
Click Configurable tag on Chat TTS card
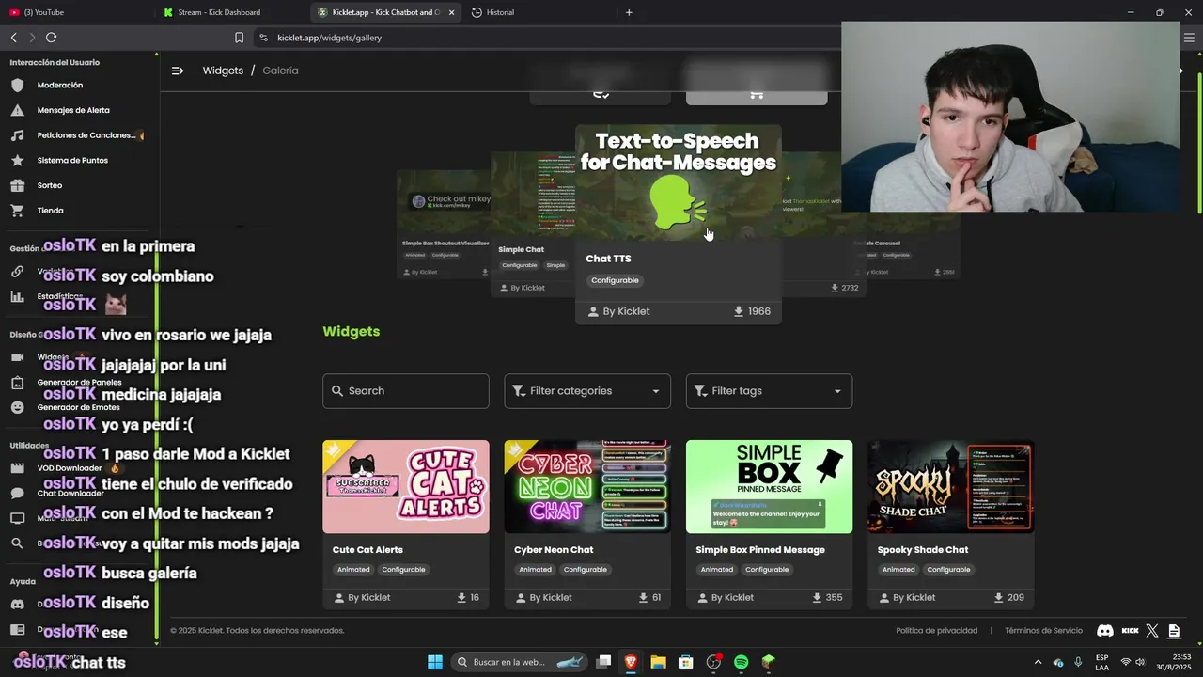click(x=615, y=280)
